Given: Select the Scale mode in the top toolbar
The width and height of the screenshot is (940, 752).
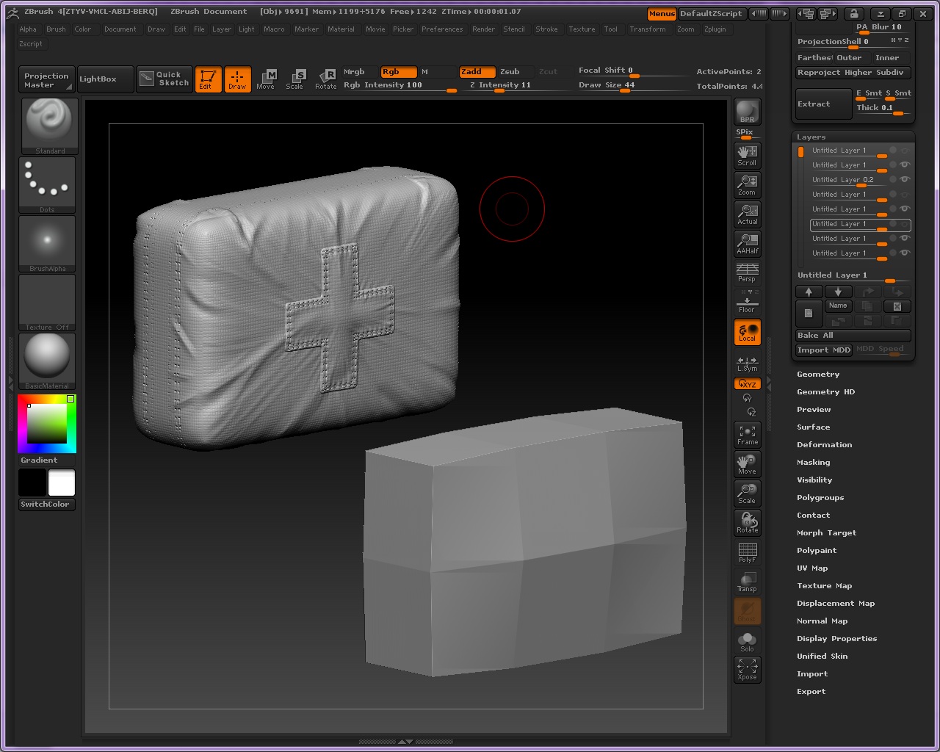Looking at the screenshot, I should pos(295,79).
